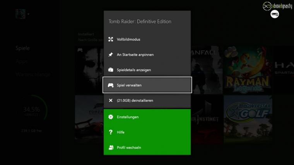Click the Tomb Raider: Definitive Edition title
Viewport: 294px width, 165px height.
[x=140, y=22]
